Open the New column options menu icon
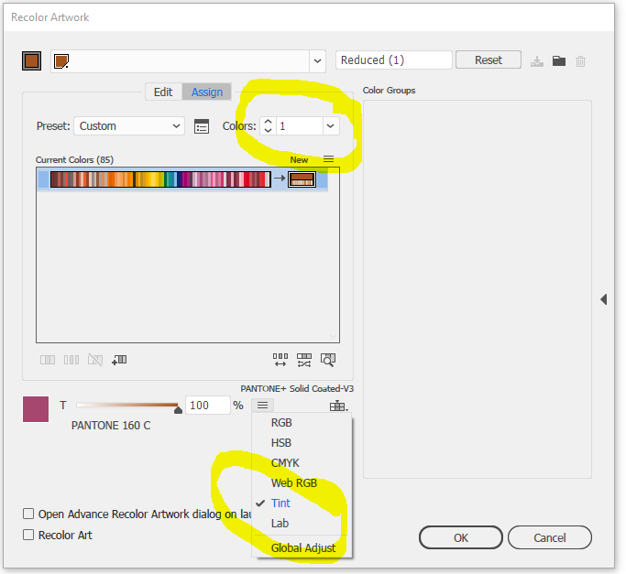 [328, 159]
